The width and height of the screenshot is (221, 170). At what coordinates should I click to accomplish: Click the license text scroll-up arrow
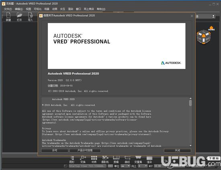[190, 98]
